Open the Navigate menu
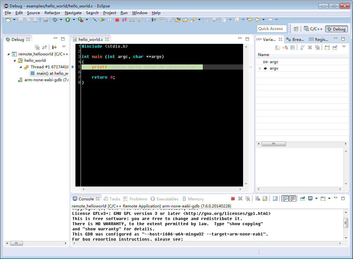Image resolution: width=353 pixels, height=259 pixels. 73,13
